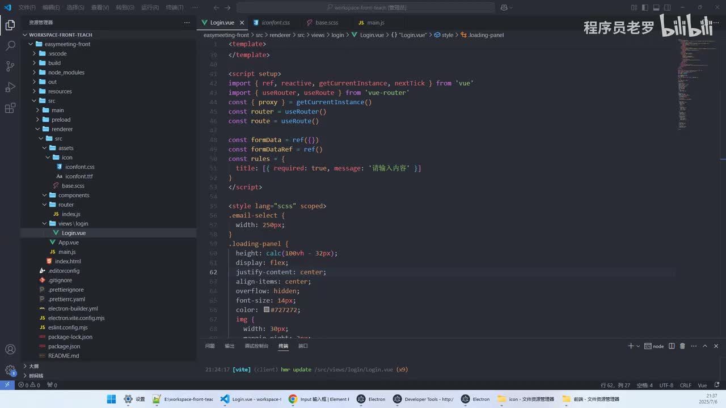The height and width of the screenshot is (408, 726).
Task: Open the Search view icon
Action: 10,46
